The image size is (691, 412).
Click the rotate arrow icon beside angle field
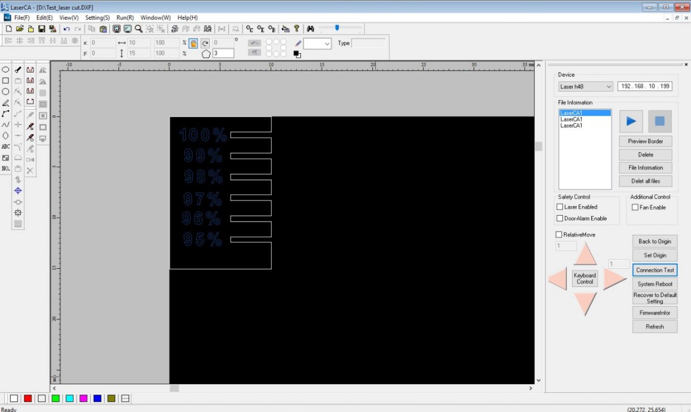[205, 43]
